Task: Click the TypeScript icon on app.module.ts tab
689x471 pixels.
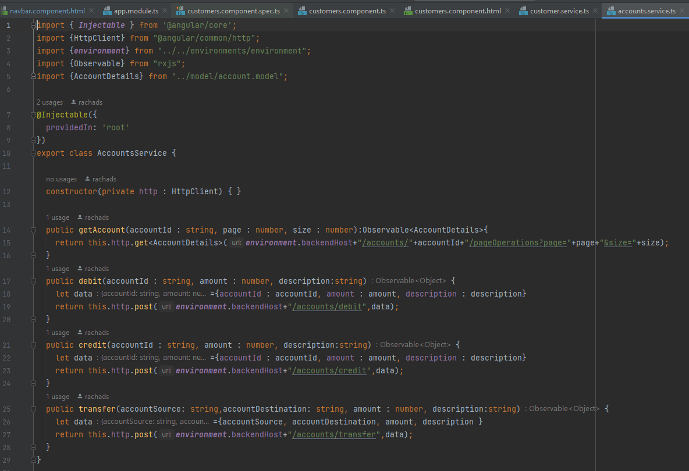Action: [108, 10]
